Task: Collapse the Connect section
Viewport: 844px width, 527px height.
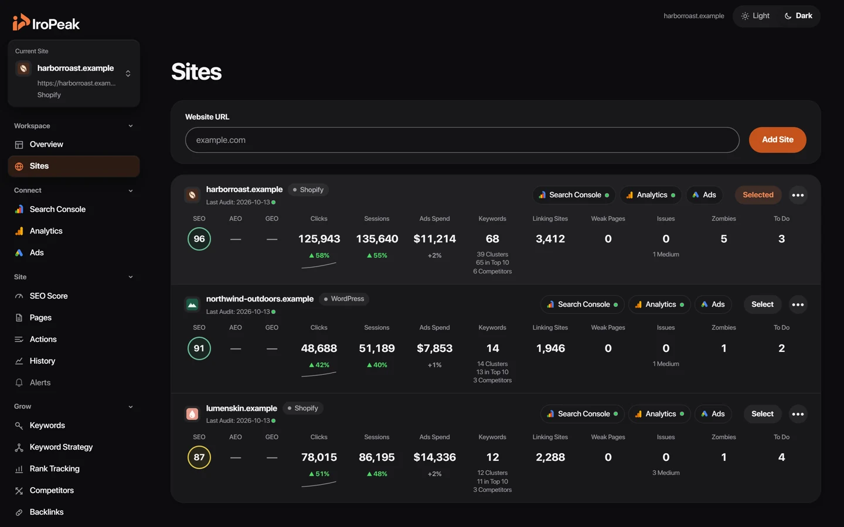Action: click(x=131, y=191)
